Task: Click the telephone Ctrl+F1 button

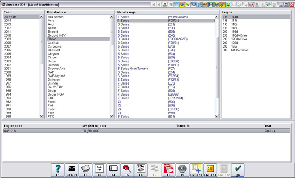Action: pyautogui.click(x=72, y=170)
